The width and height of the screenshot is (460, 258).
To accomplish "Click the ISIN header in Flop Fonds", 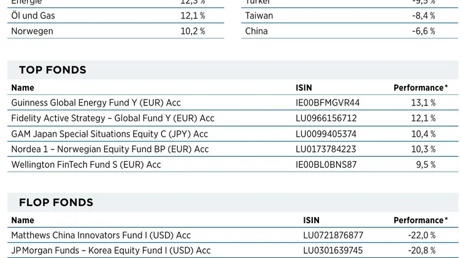I will (x=311, y=220).
